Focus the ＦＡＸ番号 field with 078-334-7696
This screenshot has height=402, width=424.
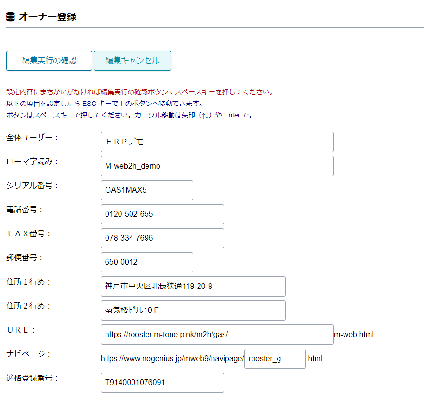[x=162, y=238]
